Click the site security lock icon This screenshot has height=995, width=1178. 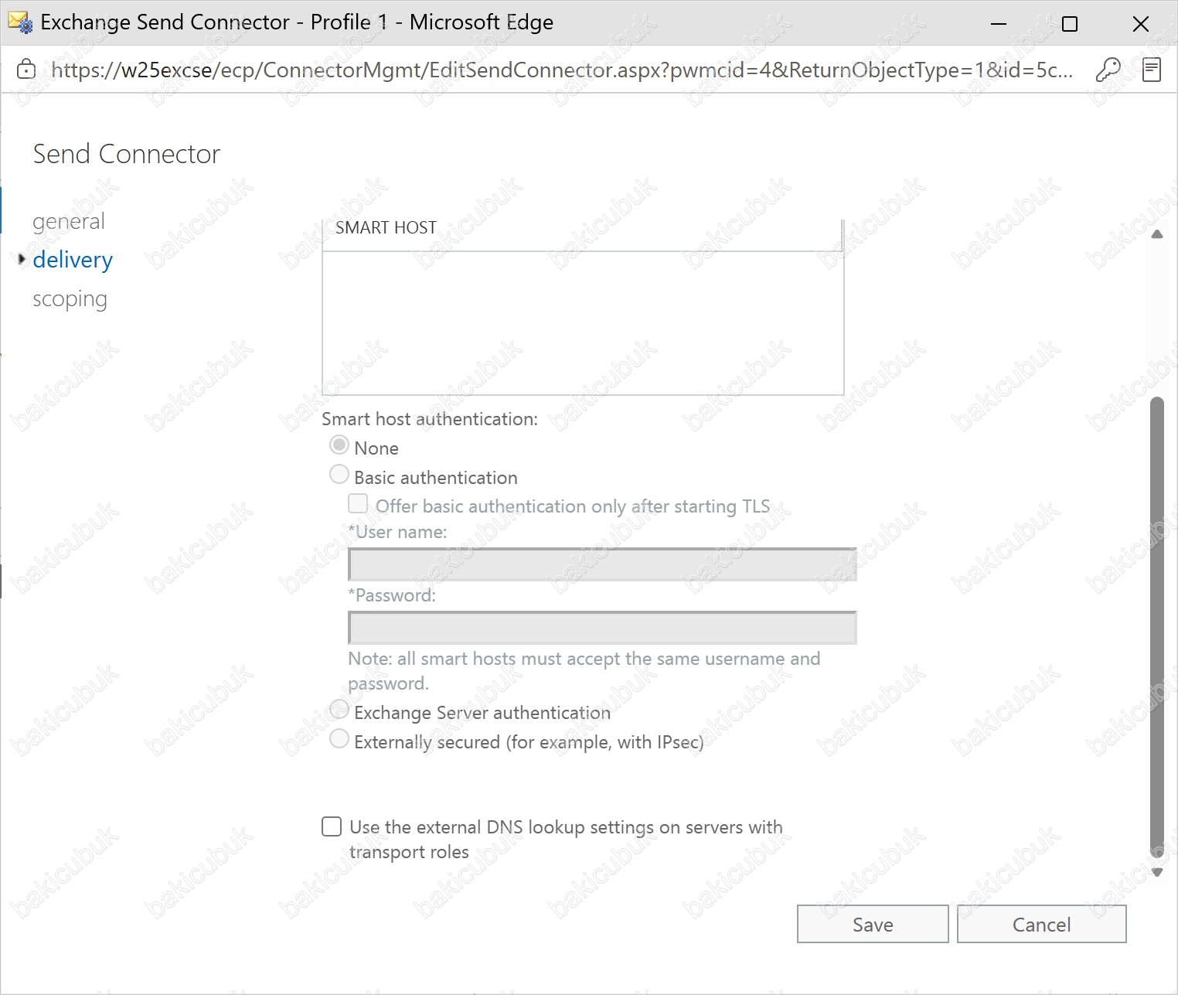[x=26, y=70]
